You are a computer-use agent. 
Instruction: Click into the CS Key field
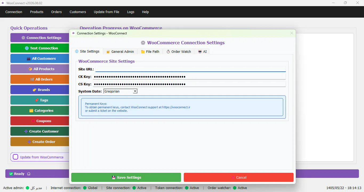pyautogui.click(x=189, y=84)
